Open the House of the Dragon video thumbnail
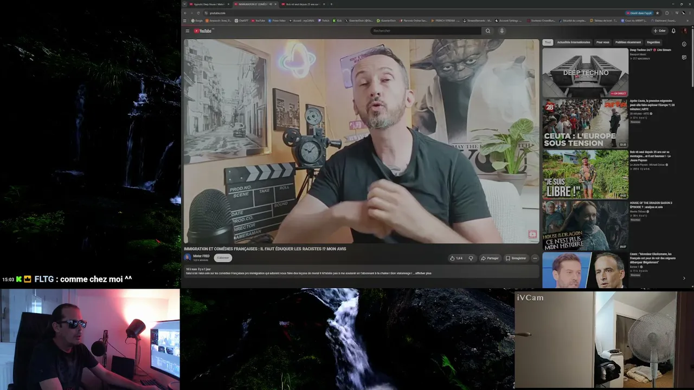The width and height of the screenshot is (694, 390). [585, 225]
